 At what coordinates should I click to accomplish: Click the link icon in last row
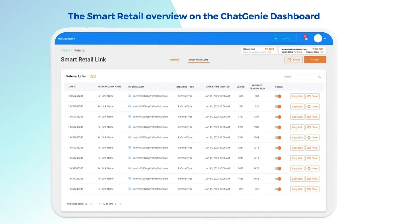click(x=130, y=189)
